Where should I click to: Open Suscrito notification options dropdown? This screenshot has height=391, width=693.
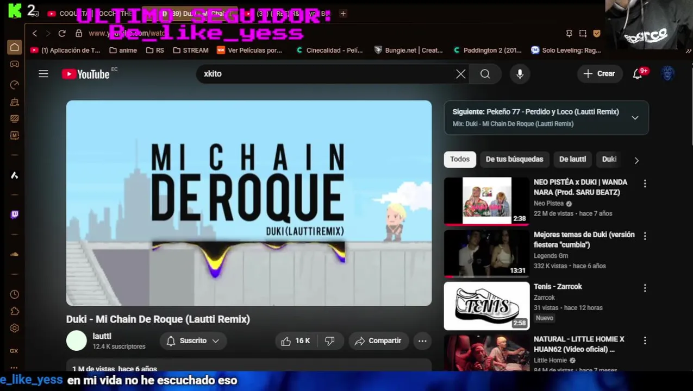193,341
